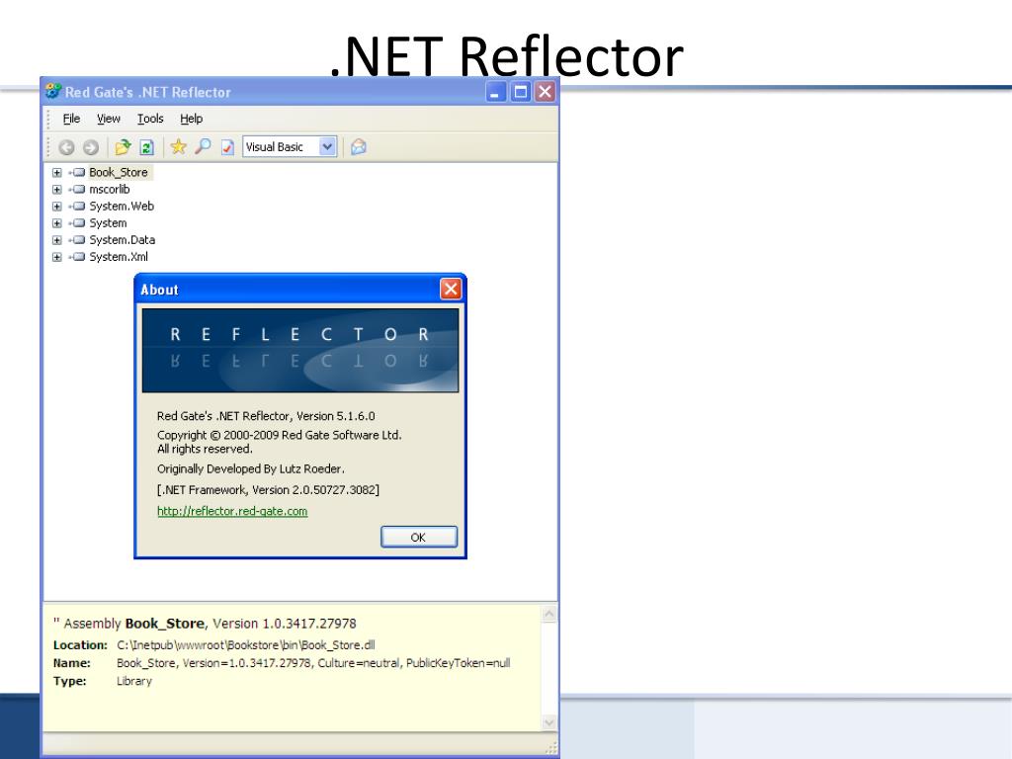
Task: Click scroll up arrow in info pane
Action: coord(549,614)
